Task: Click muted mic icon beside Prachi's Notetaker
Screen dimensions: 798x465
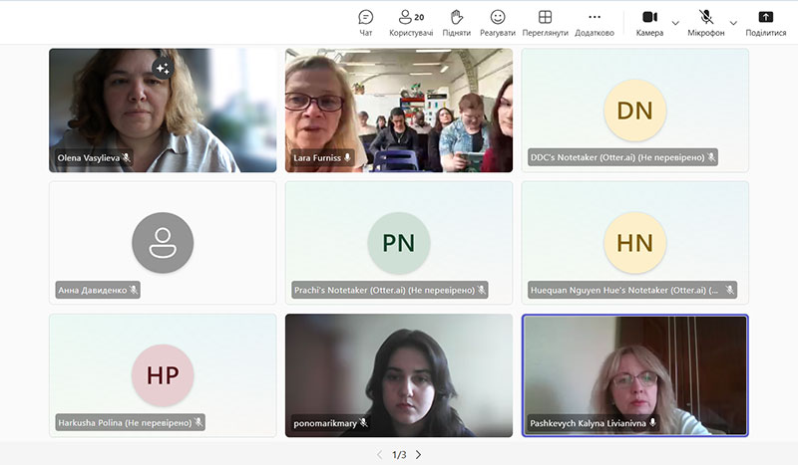Action: tap(482, 290)
